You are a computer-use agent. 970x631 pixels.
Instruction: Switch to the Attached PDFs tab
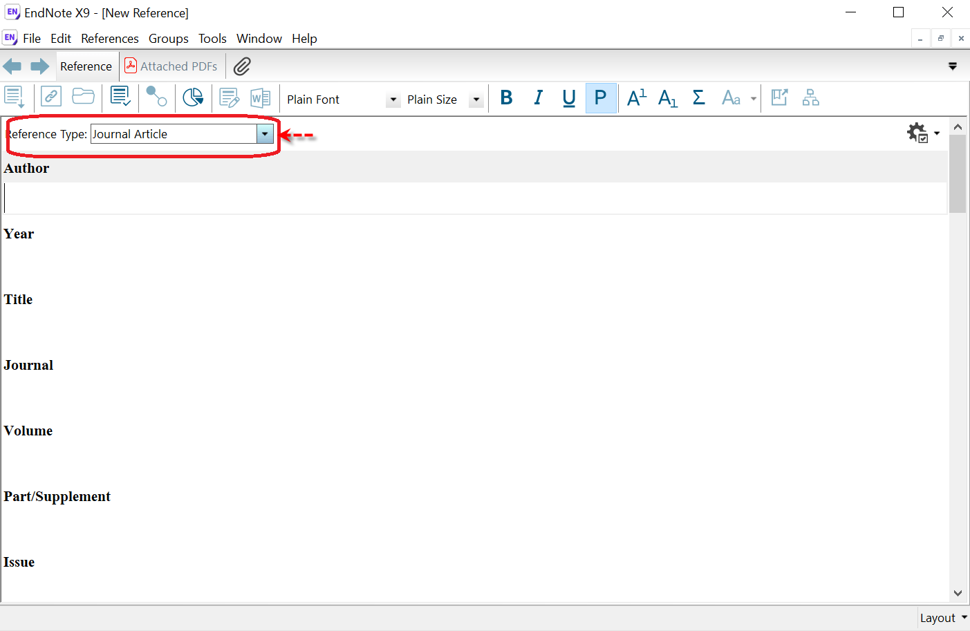(x=171, y=66)
